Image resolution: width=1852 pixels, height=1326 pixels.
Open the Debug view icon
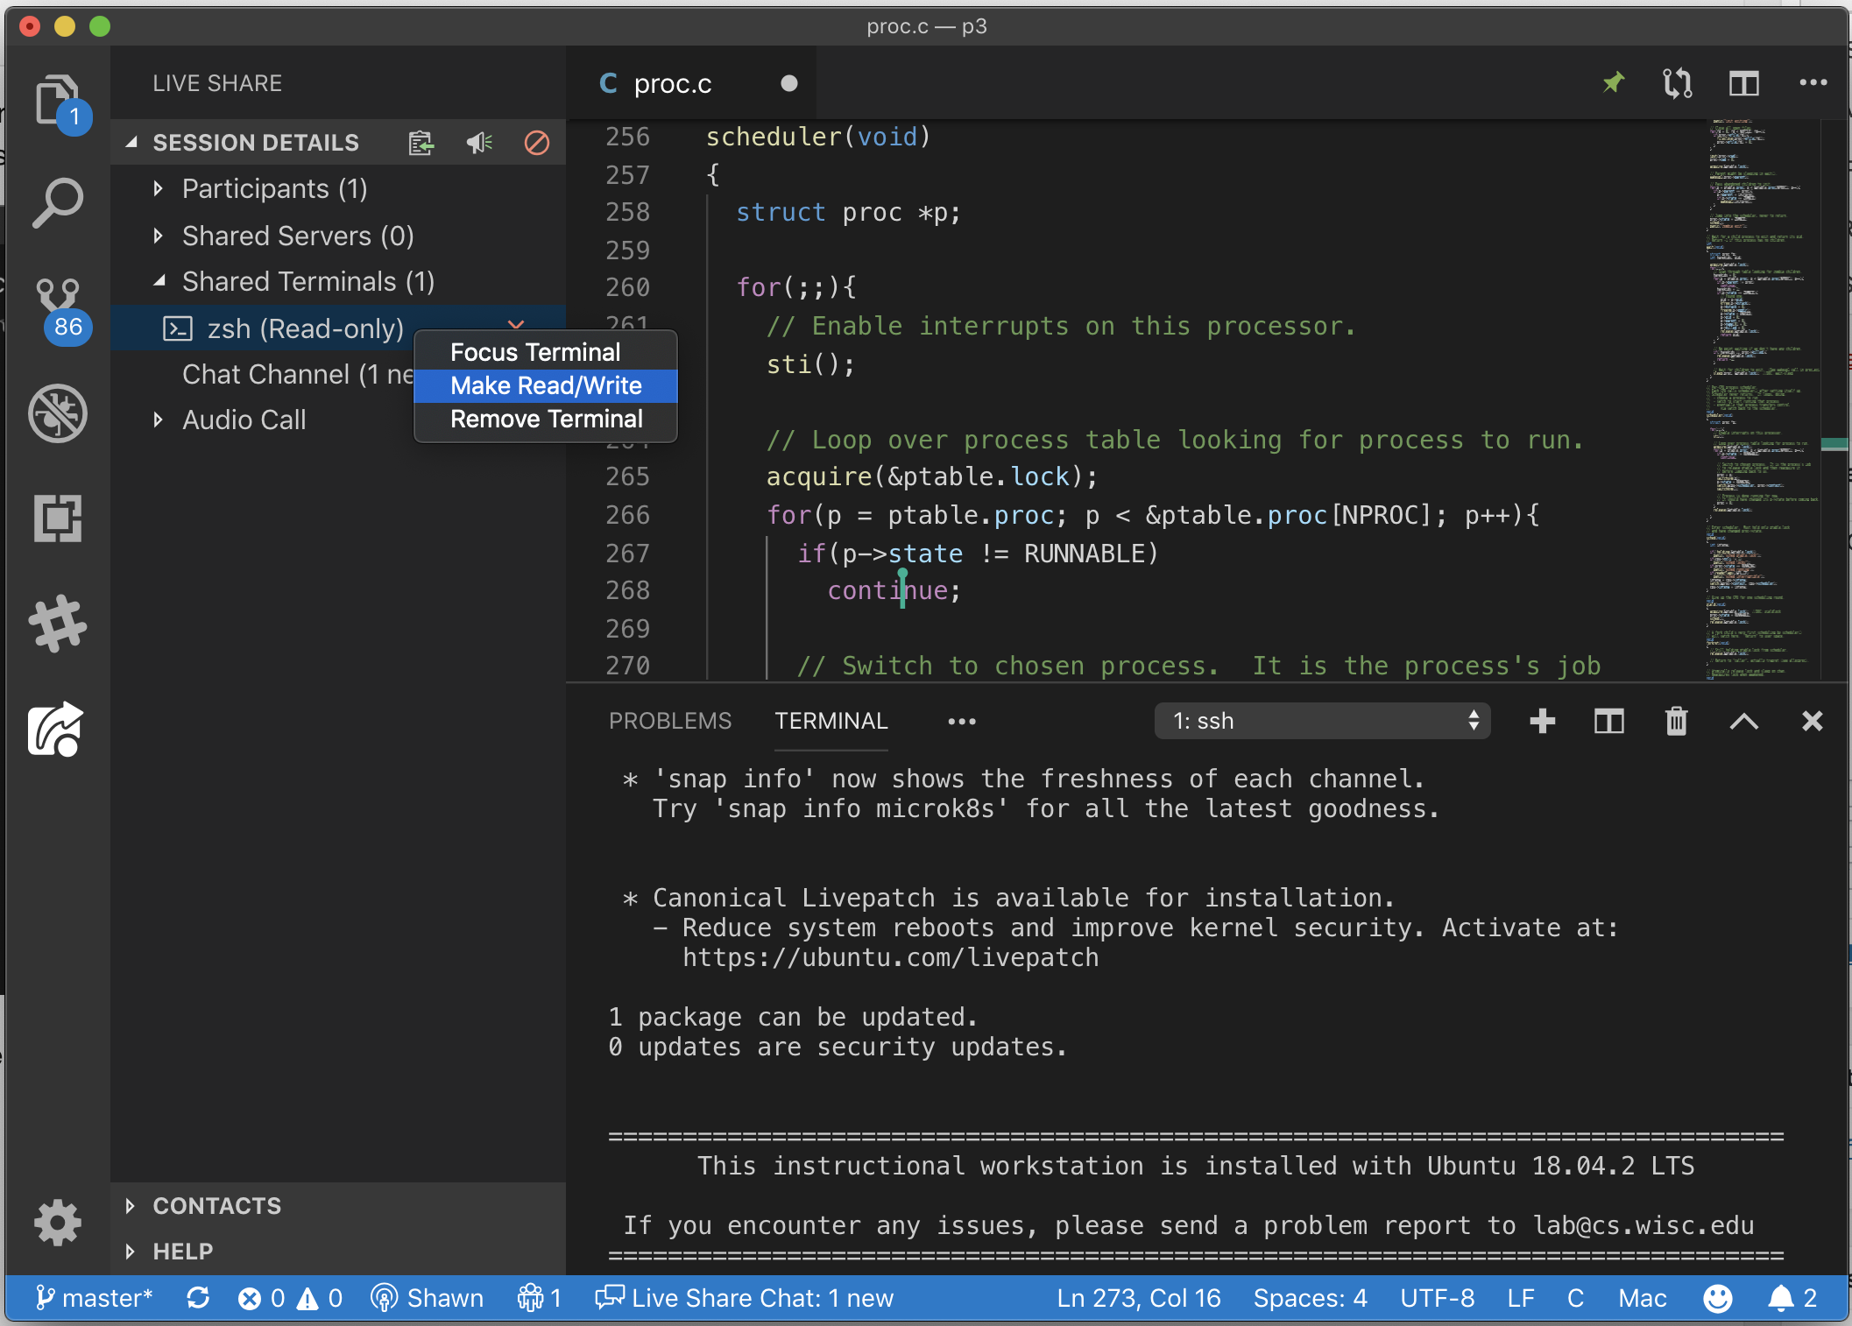point(58,413)
